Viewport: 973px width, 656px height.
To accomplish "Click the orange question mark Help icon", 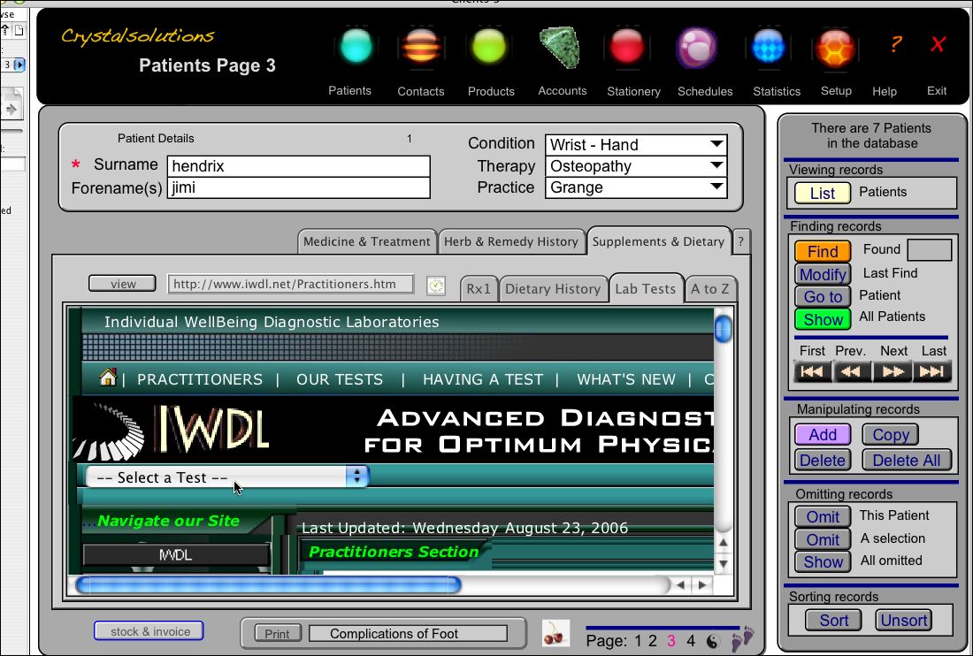I will pos(895,44).
